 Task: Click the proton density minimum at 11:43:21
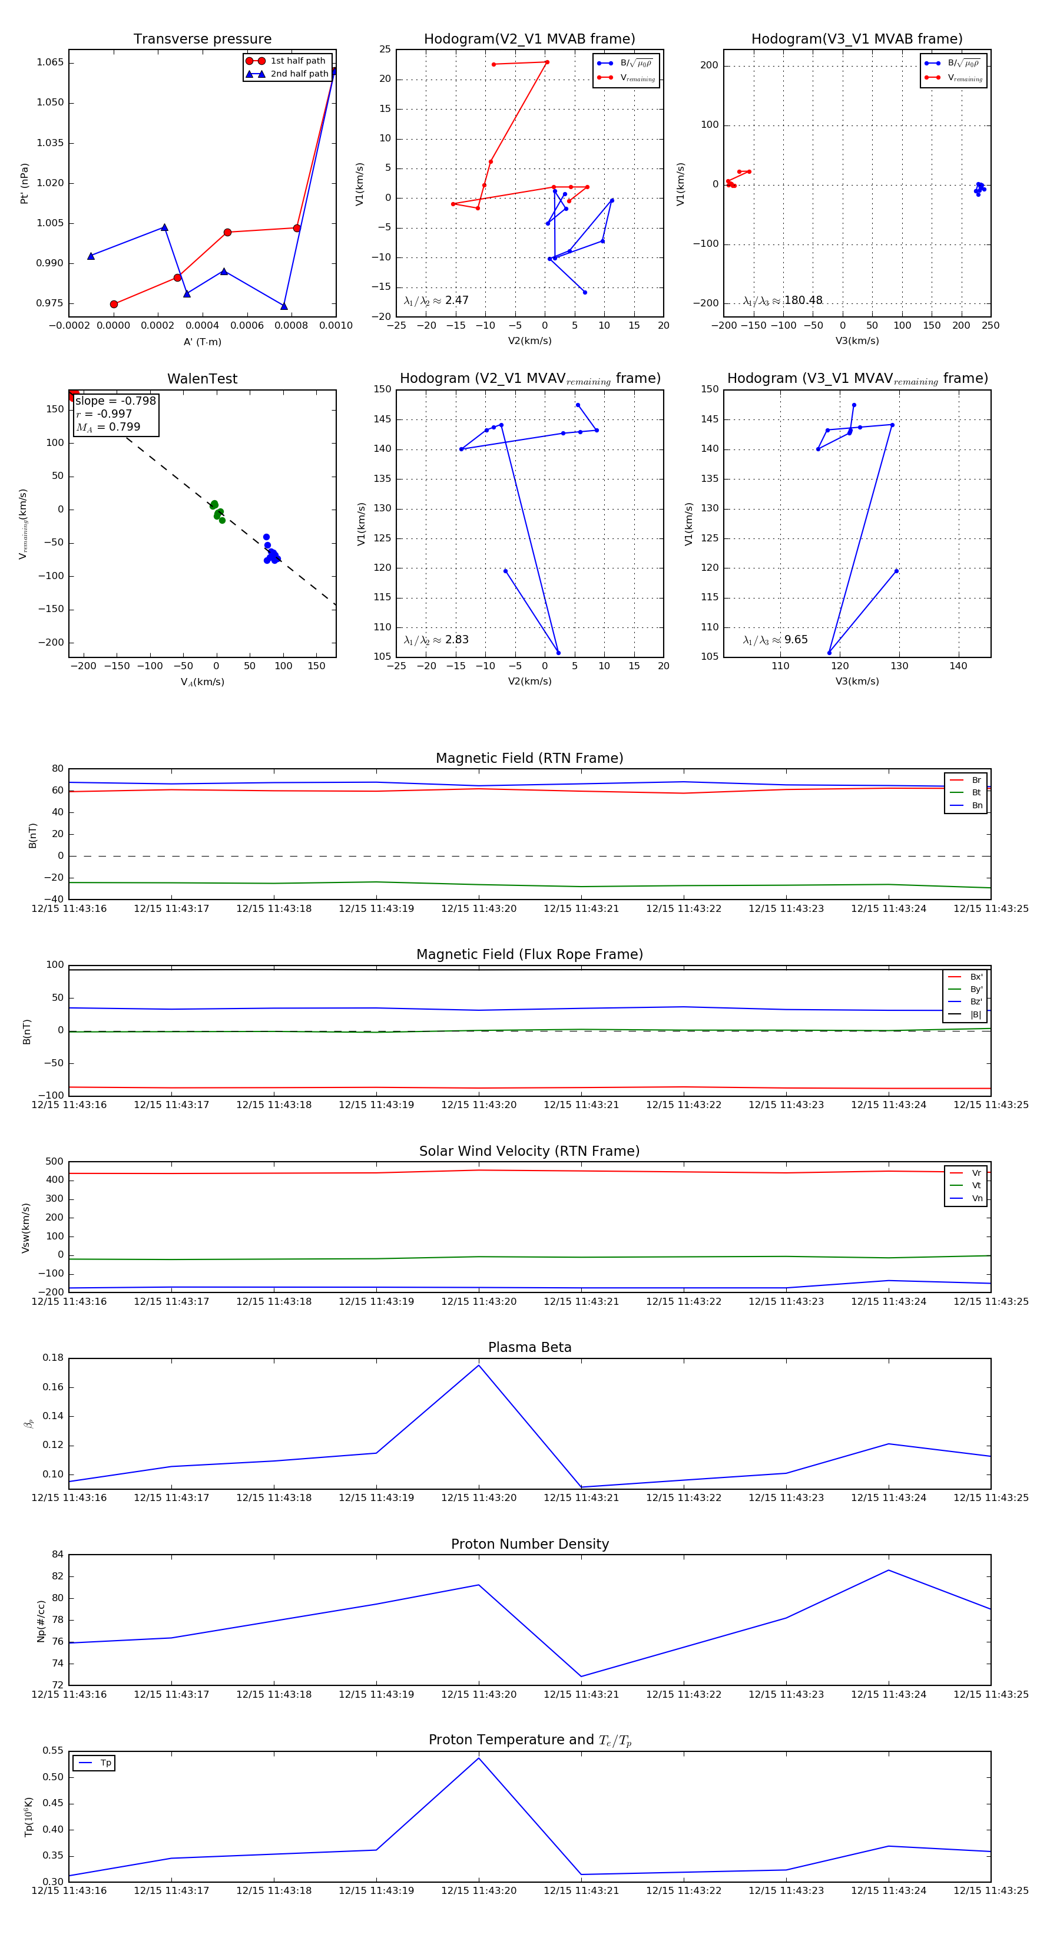[x=581, y=1677]
